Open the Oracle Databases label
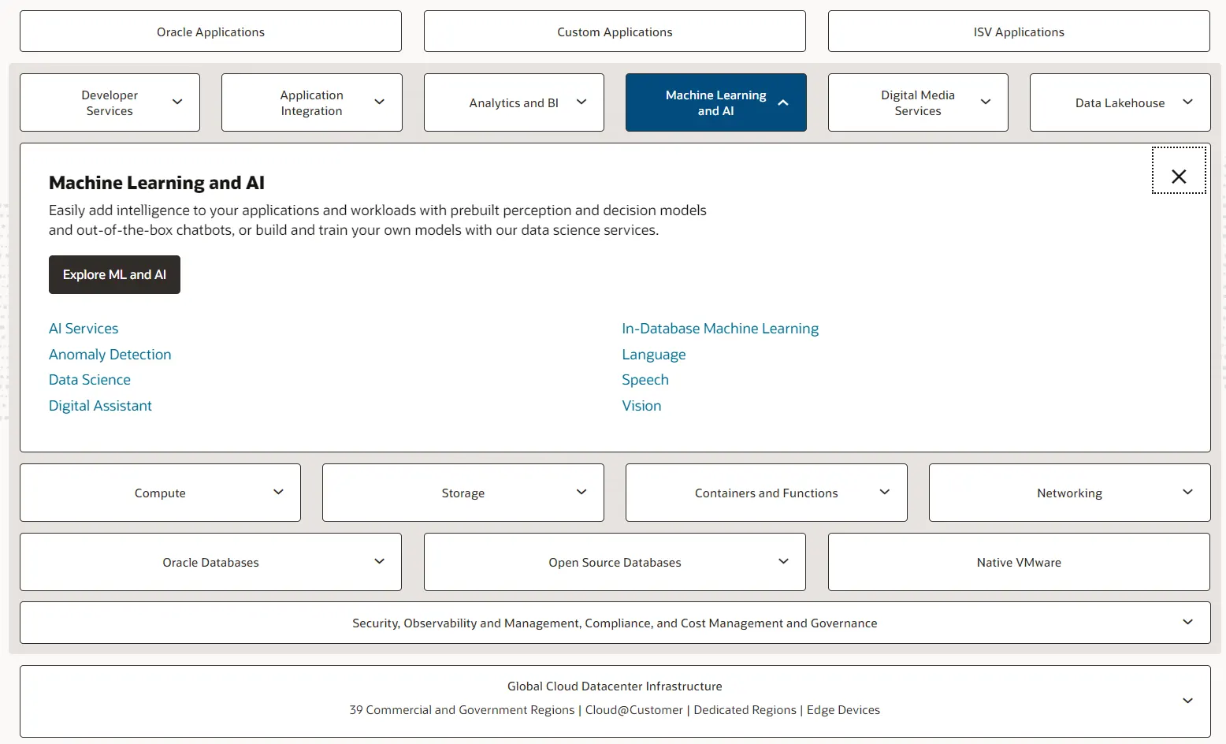Viewport: 1226px width, 744px height. pyautogui.click(x=210, y=562)
